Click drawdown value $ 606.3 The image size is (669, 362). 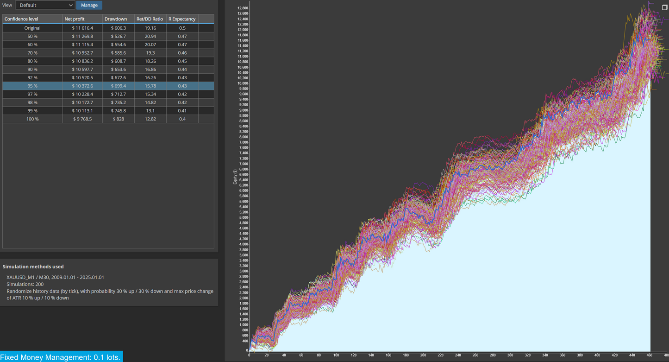(119, 28)
